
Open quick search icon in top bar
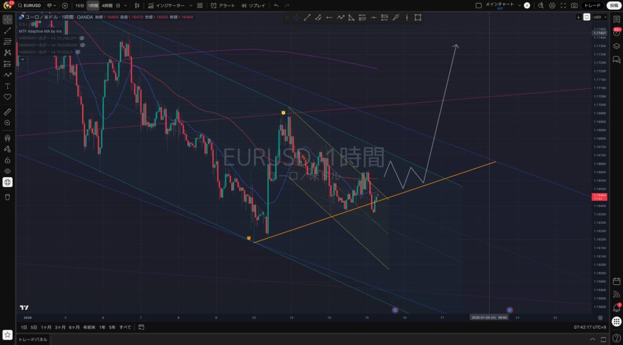[541, 5]
